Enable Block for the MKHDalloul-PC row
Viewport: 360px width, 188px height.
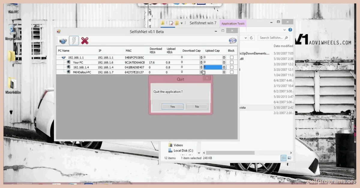pos(231,72)
